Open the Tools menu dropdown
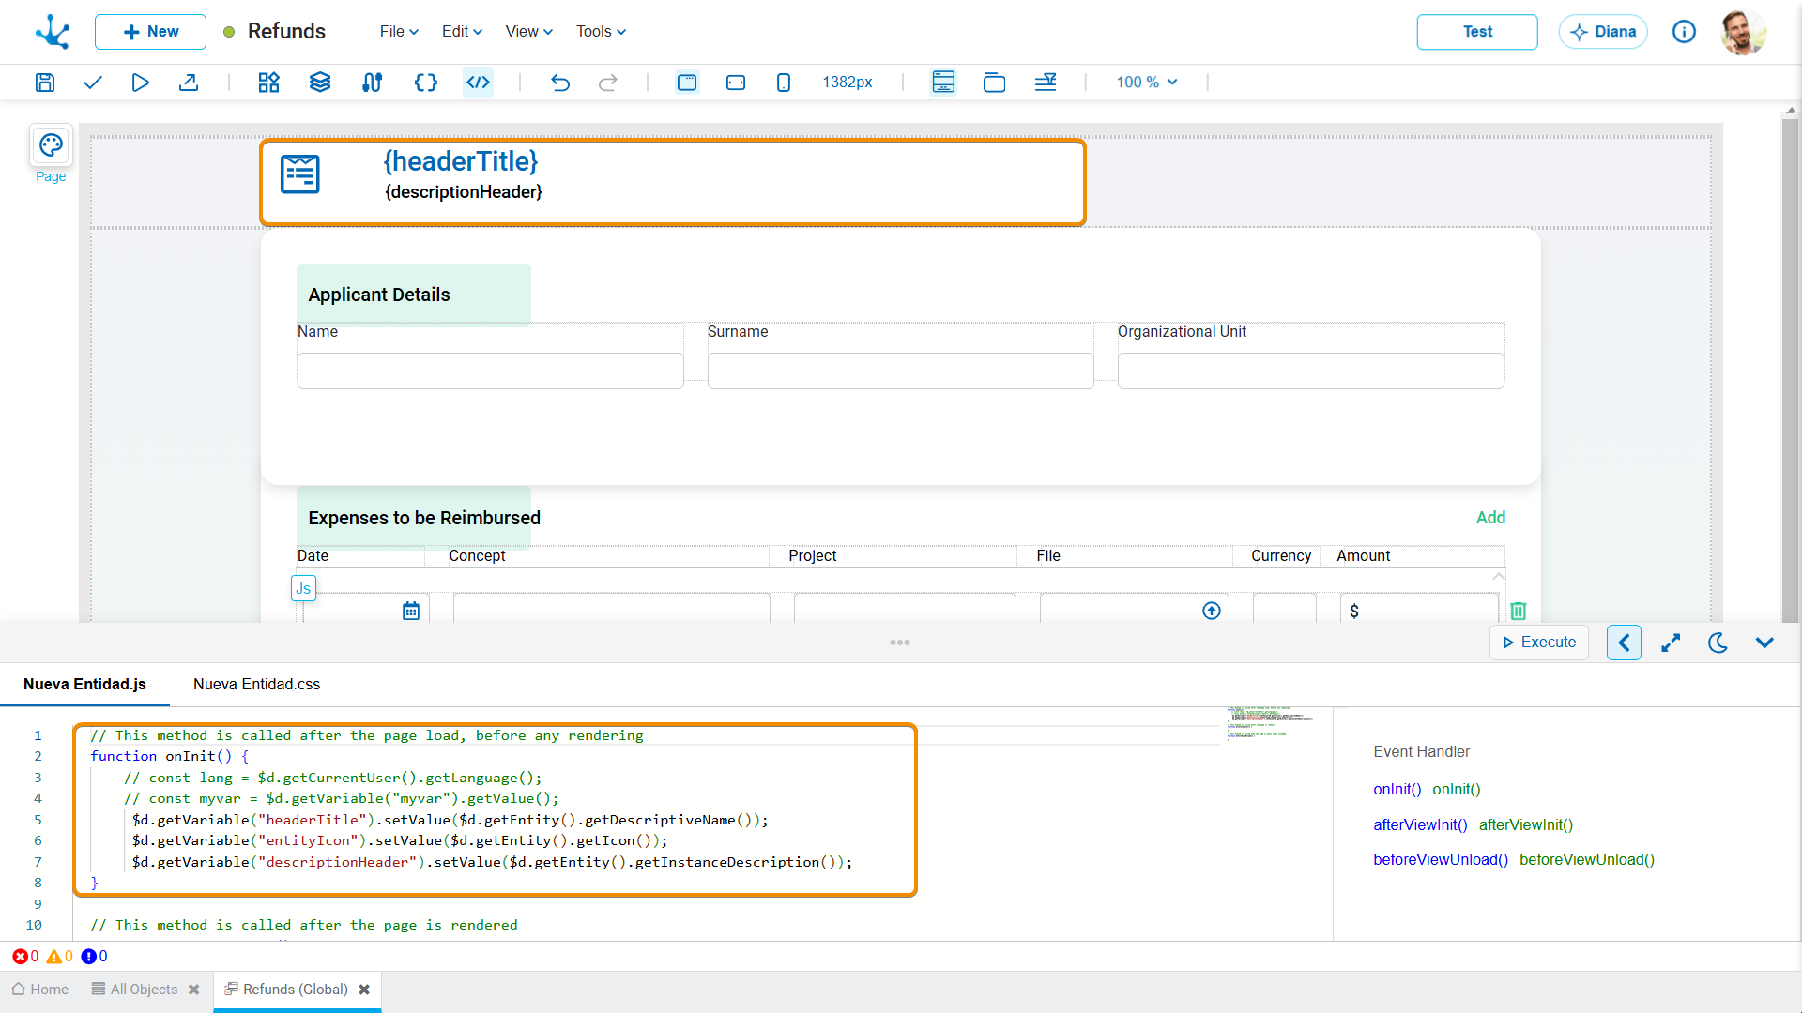The height and width of the screenshot is (1013, 1802). pyautogui.click(x=601, y=32)
